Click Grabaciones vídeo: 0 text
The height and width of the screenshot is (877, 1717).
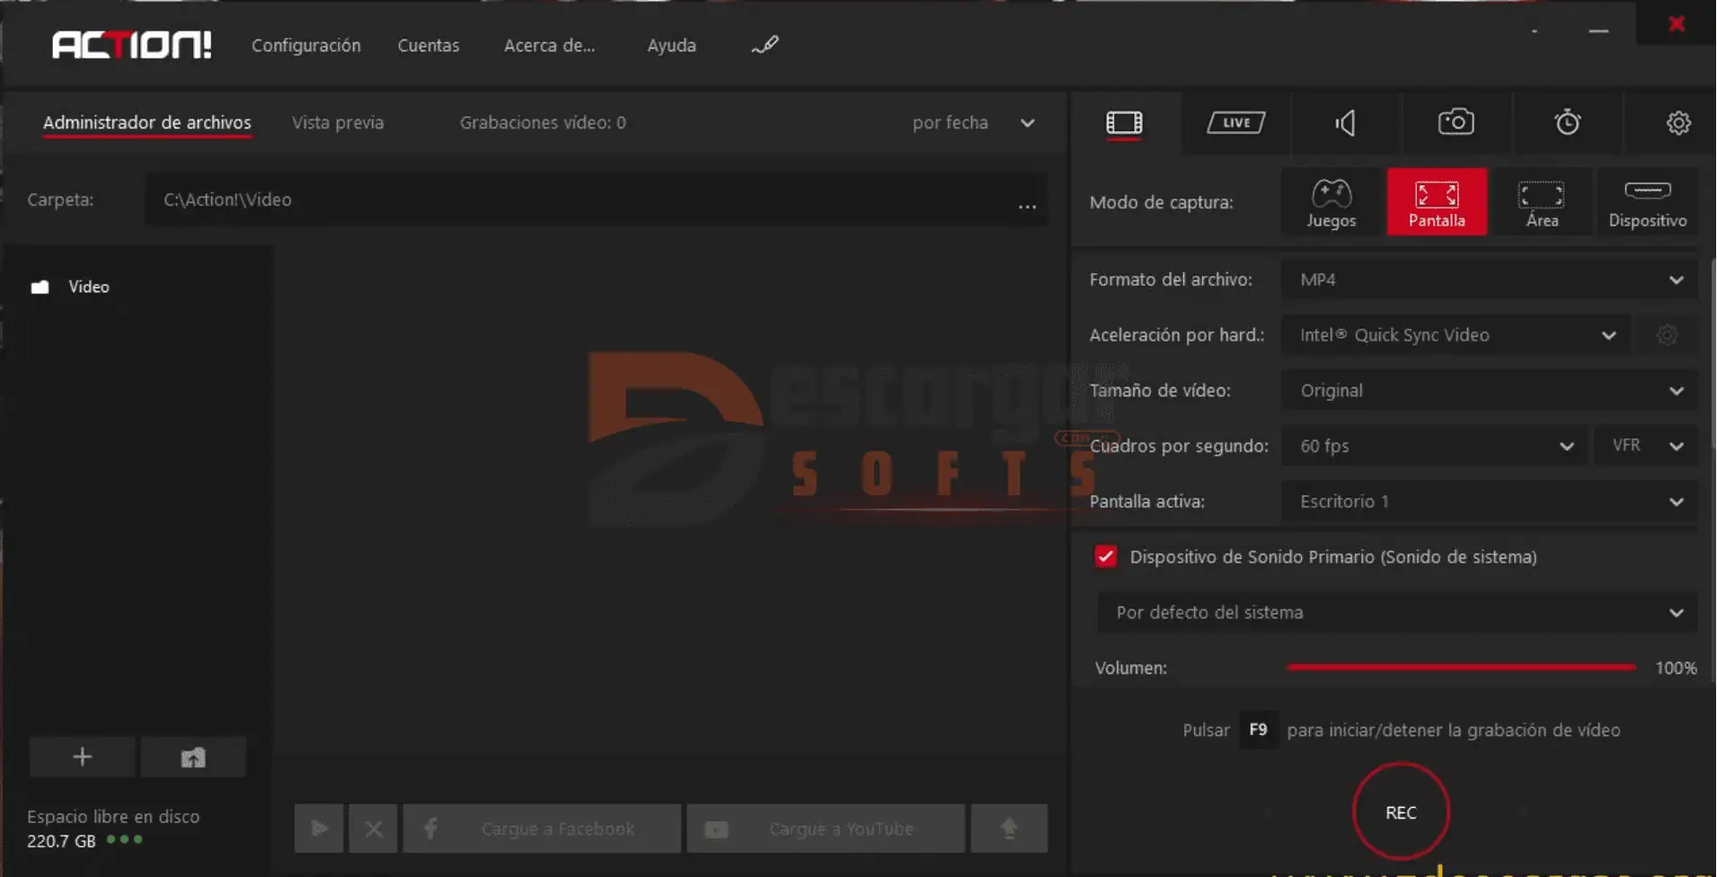(543, 123)
